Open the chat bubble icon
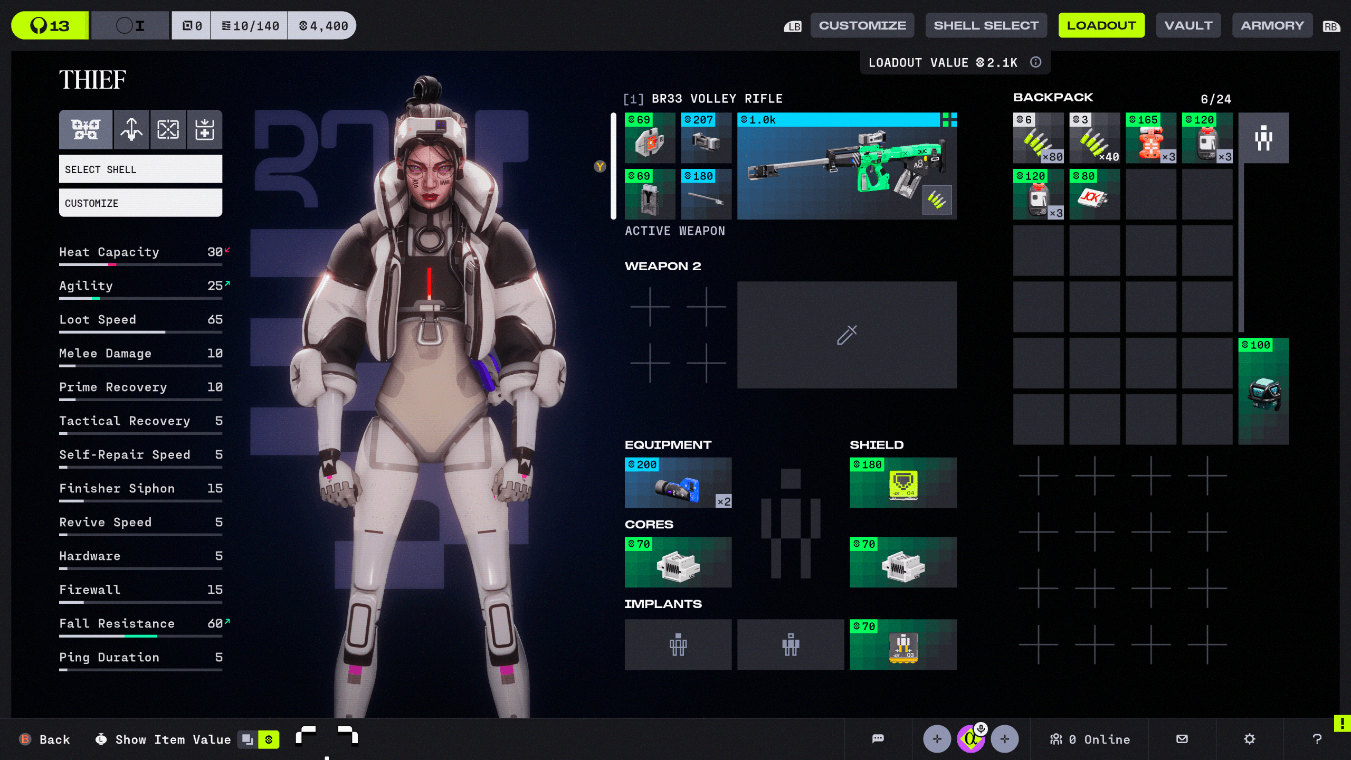The height and width of the screenshot is (760, 1351). click(x=878, y=739)
